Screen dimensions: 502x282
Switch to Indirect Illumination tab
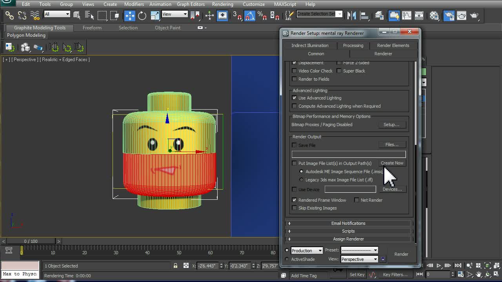click(310, 45)
